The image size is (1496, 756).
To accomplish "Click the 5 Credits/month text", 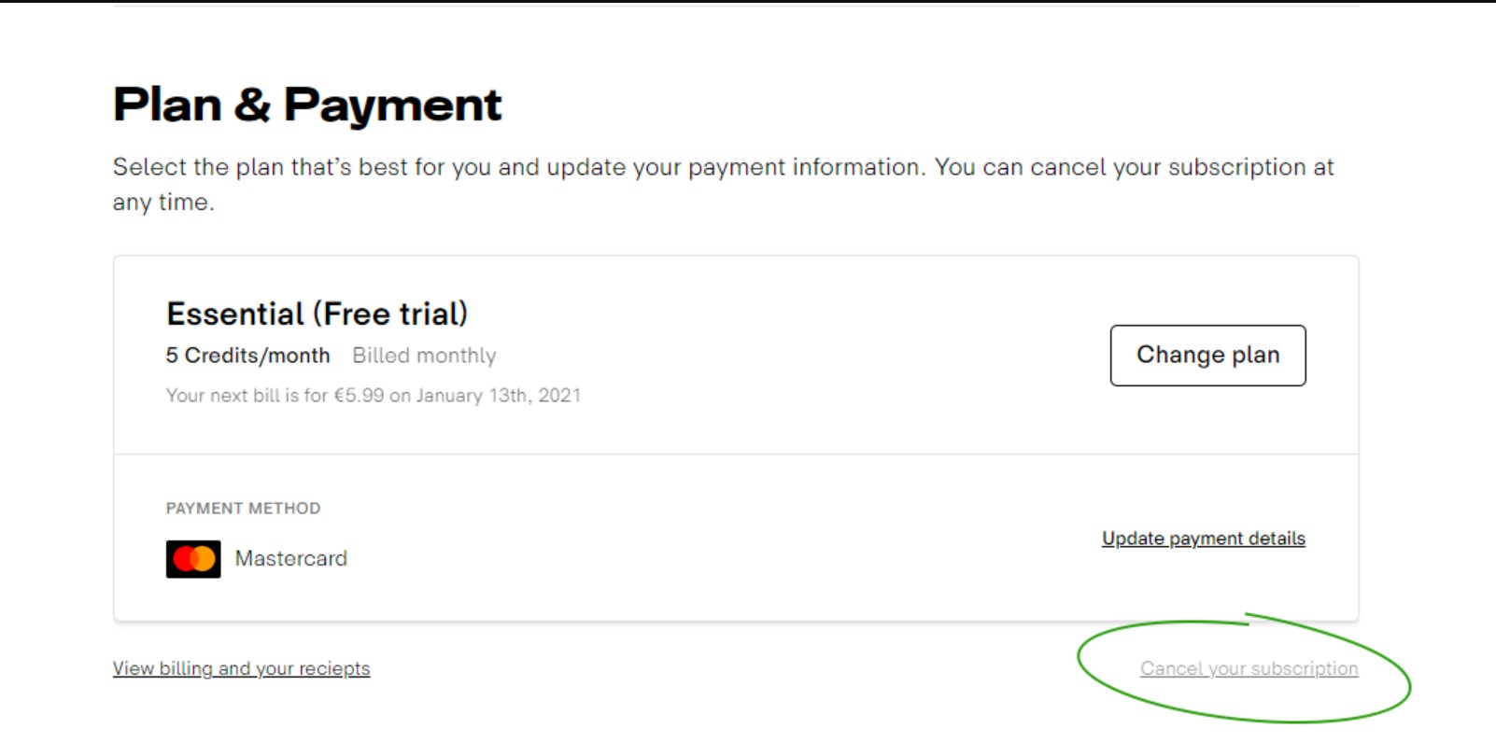I will coord(247,356).
